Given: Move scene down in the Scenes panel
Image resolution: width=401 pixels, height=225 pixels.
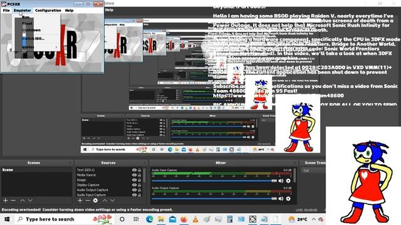Looking at the screenshot, I should pos(30,201).
